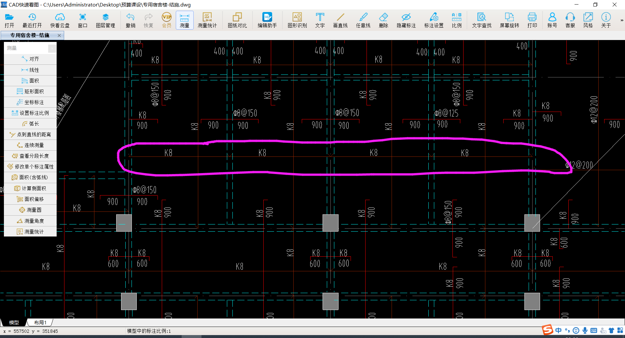625x338 pixels.
Task: Select the 专用宿舍楼-结施 document tab
Action: 30,35
